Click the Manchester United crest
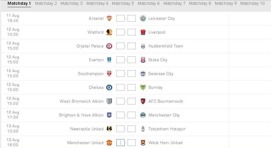The image size is (271, 148). 109,143
